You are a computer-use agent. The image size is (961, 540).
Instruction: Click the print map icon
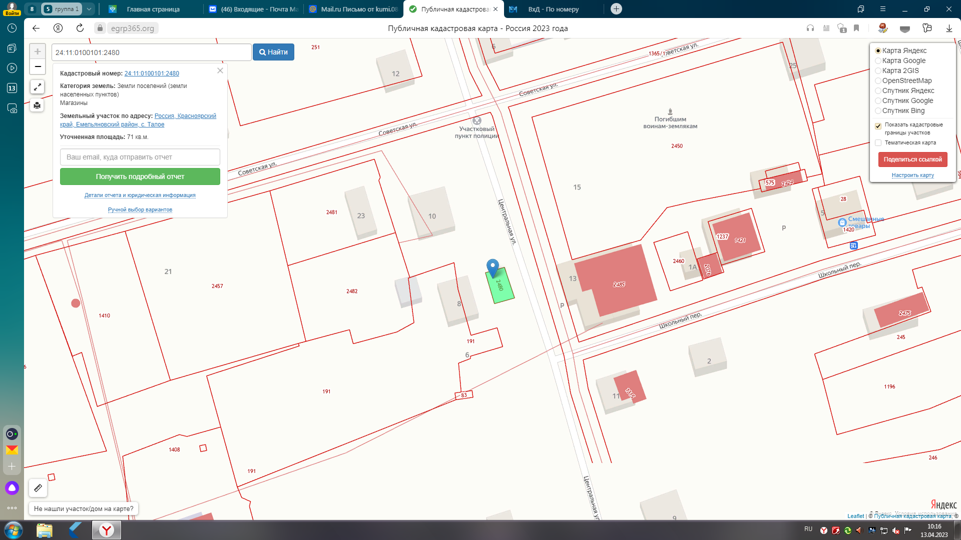[x=37, y=105]
